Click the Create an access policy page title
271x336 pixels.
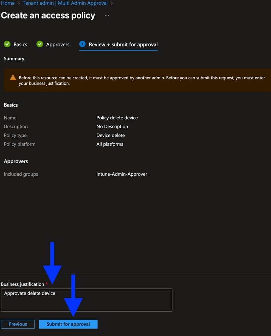48,16
